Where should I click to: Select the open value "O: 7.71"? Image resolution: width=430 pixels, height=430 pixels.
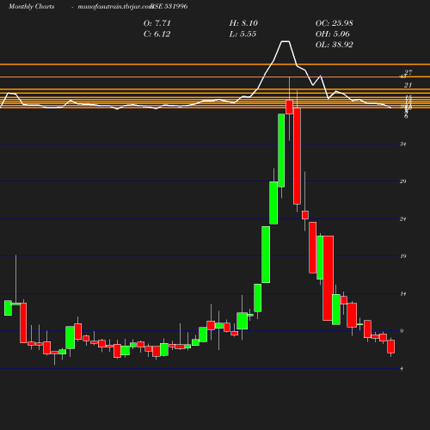[x=157, y=23]
